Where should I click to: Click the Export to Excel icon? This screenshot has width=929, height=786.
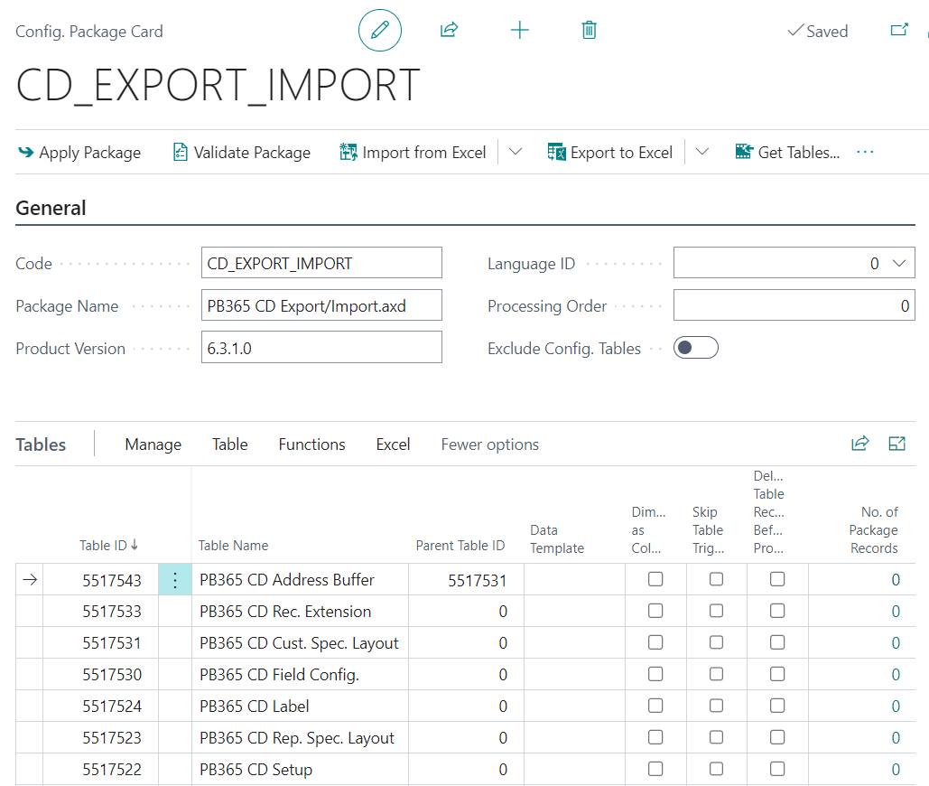tap(556, 153)
